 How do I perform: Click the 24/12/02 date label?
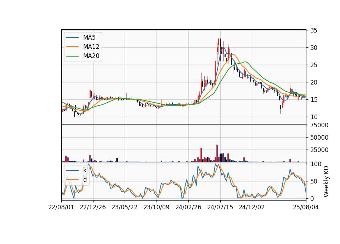pyautogui.click(x=252, y=207)
